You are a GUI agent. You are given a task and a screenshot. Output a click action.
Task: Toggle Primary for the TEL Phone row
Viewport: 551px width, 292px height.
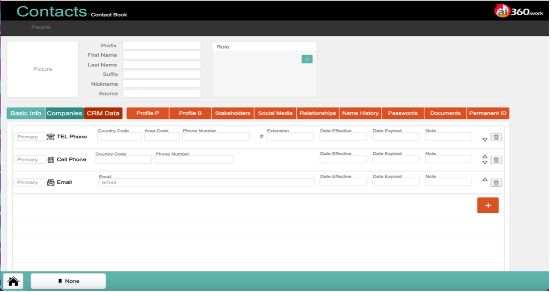(x=29, y=137)
